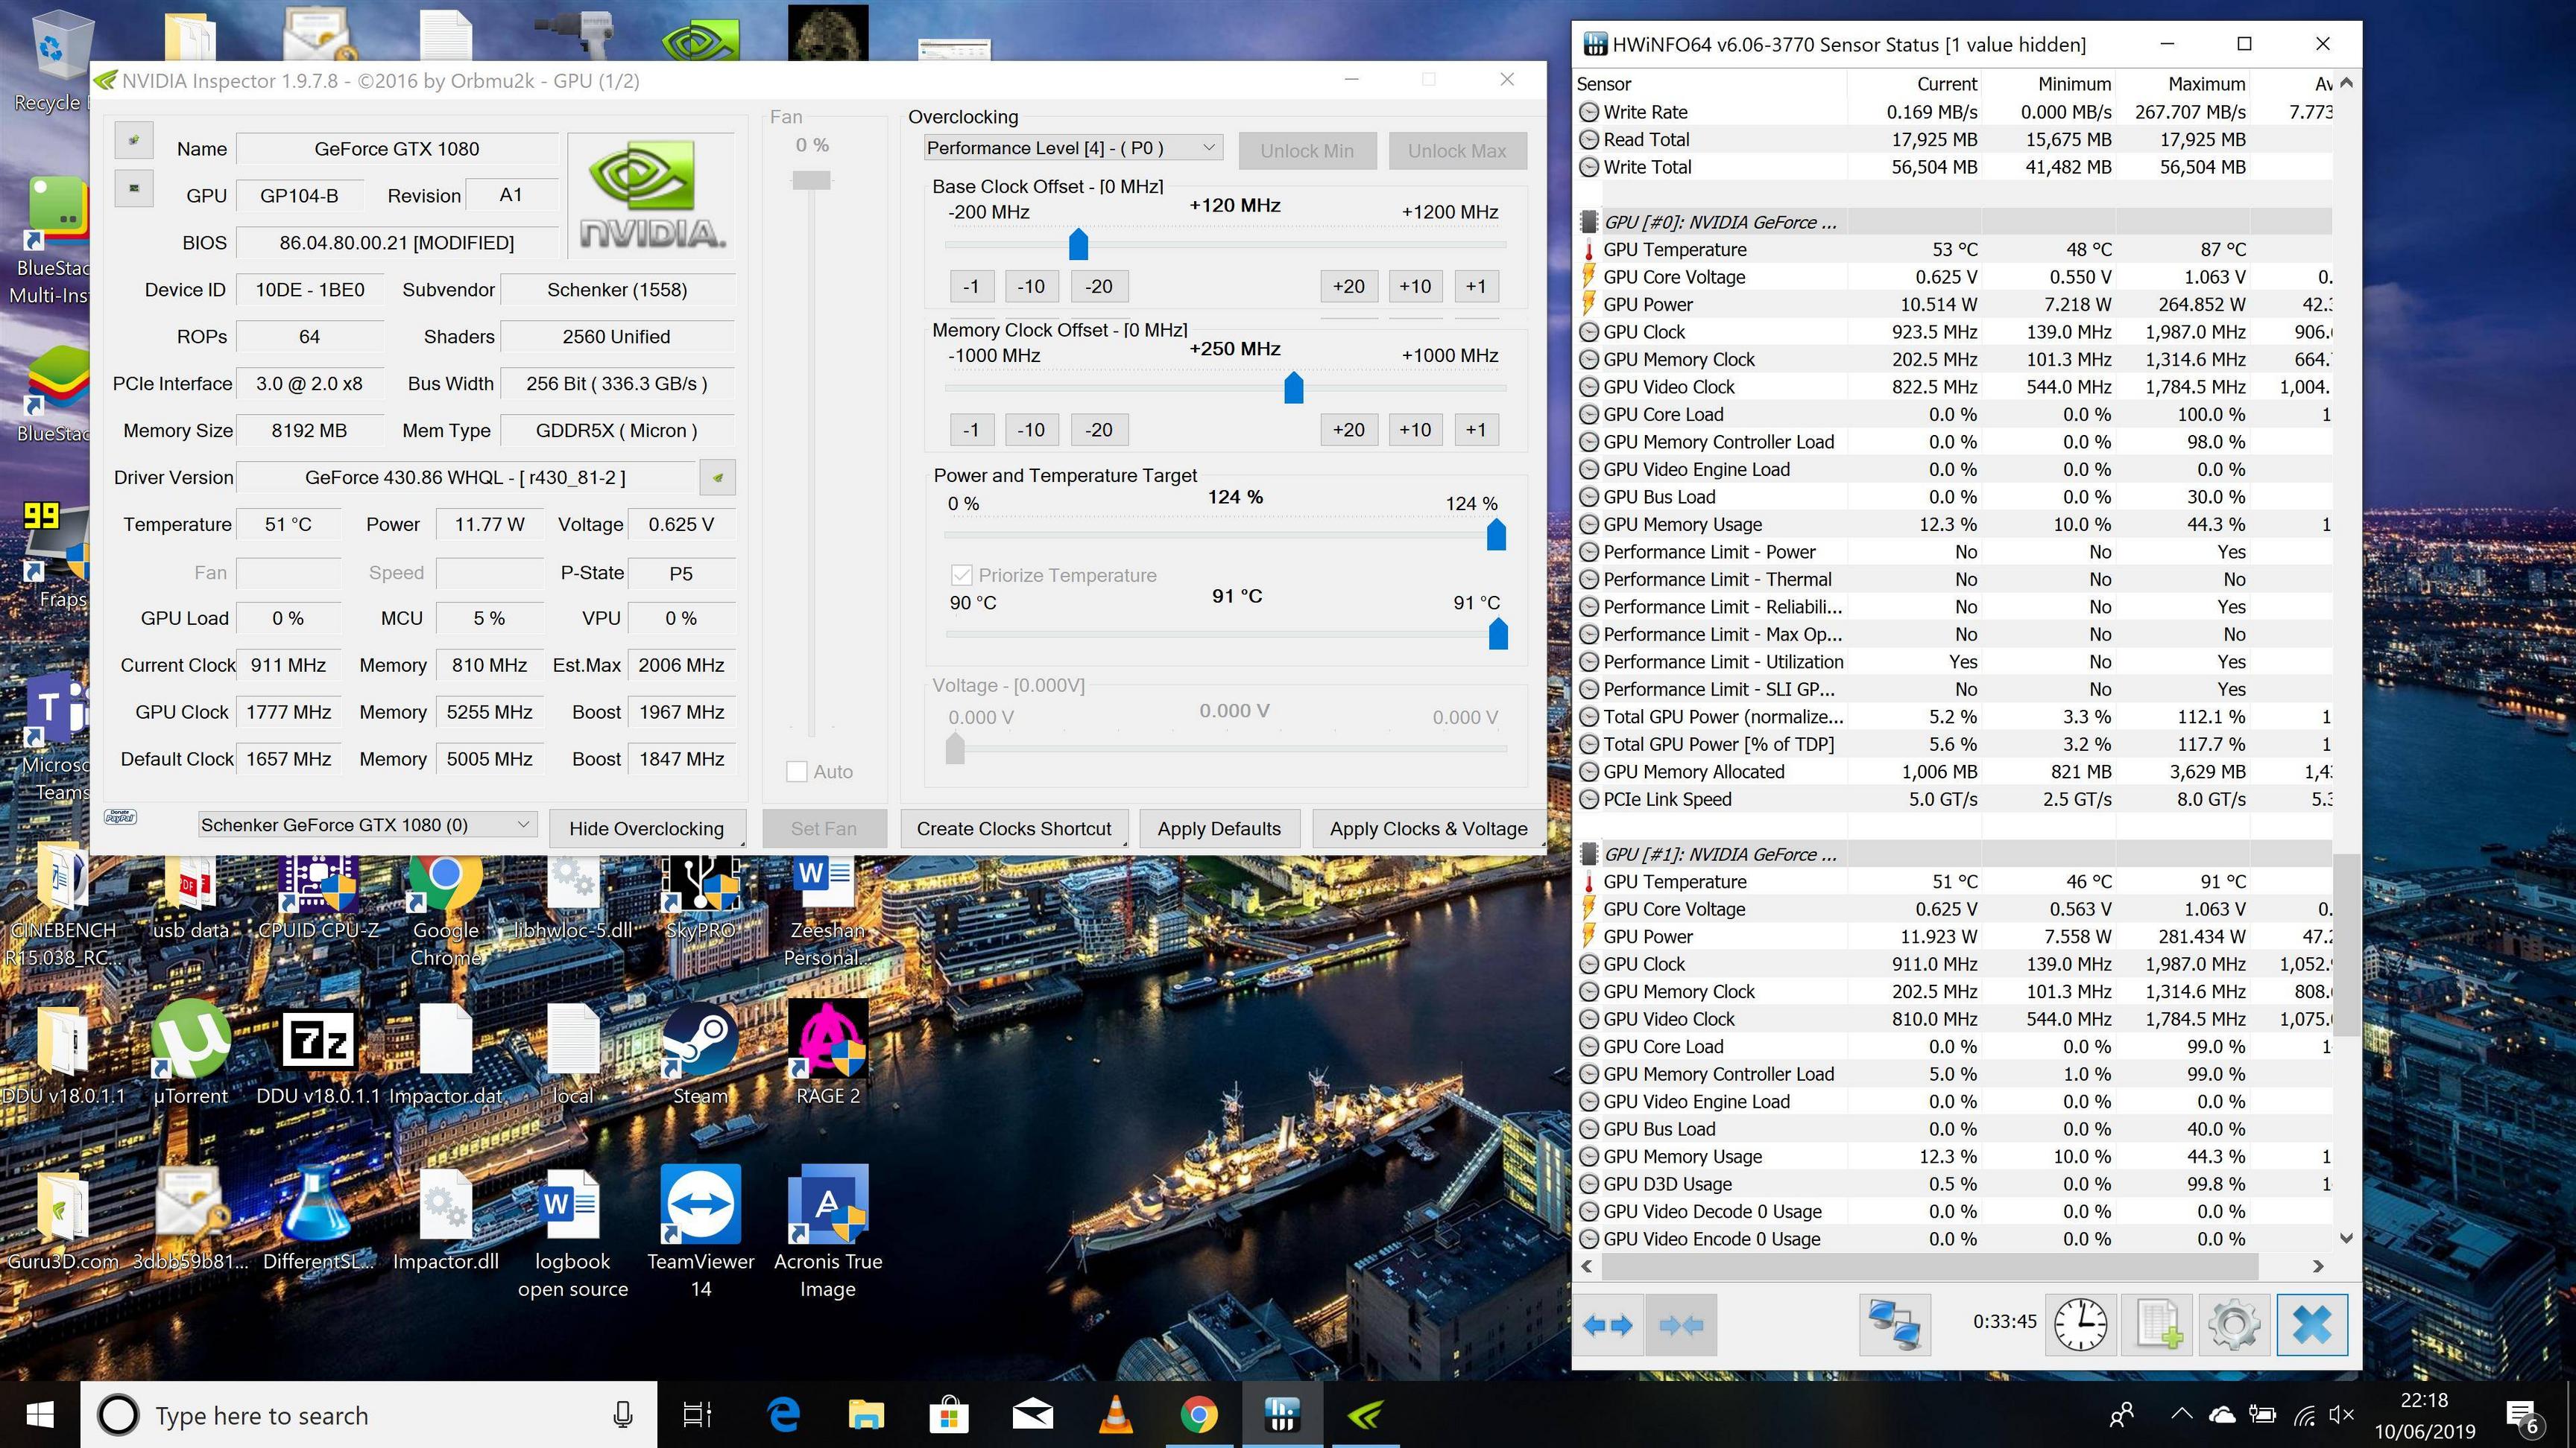Select Google Chrome desktop shortcut
Viewport: 2576px width, 1448px height.
[x=445, y=912]
